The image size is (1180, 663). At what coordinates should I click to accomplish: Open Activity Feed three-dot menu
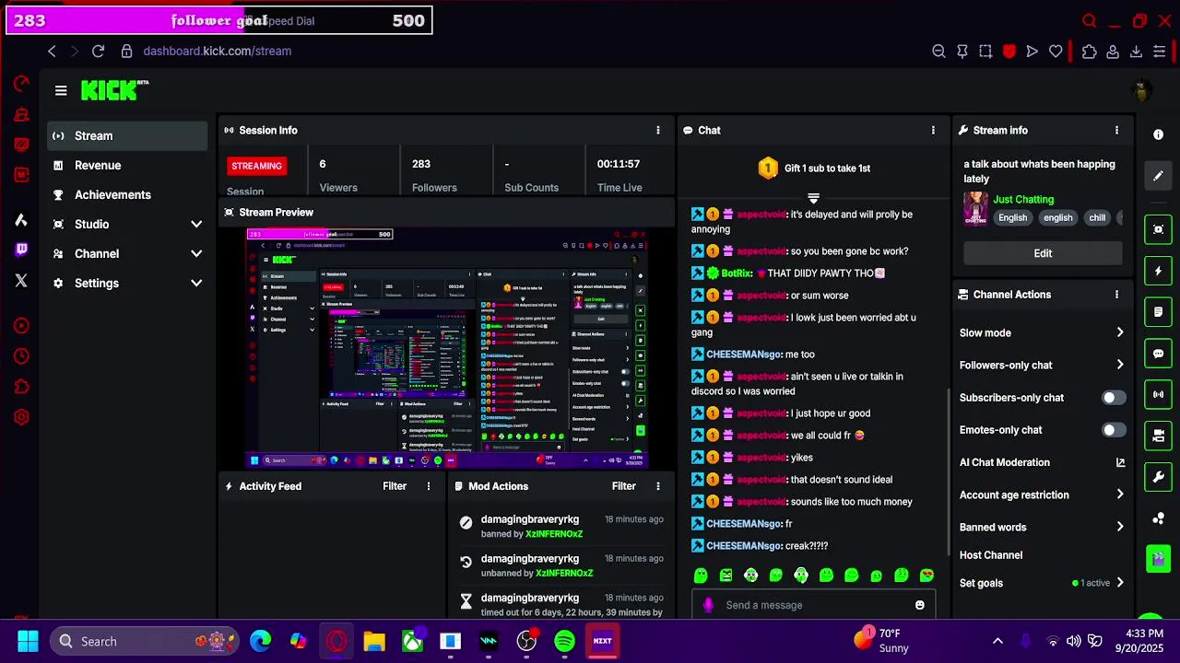click(x=428, y=486)
